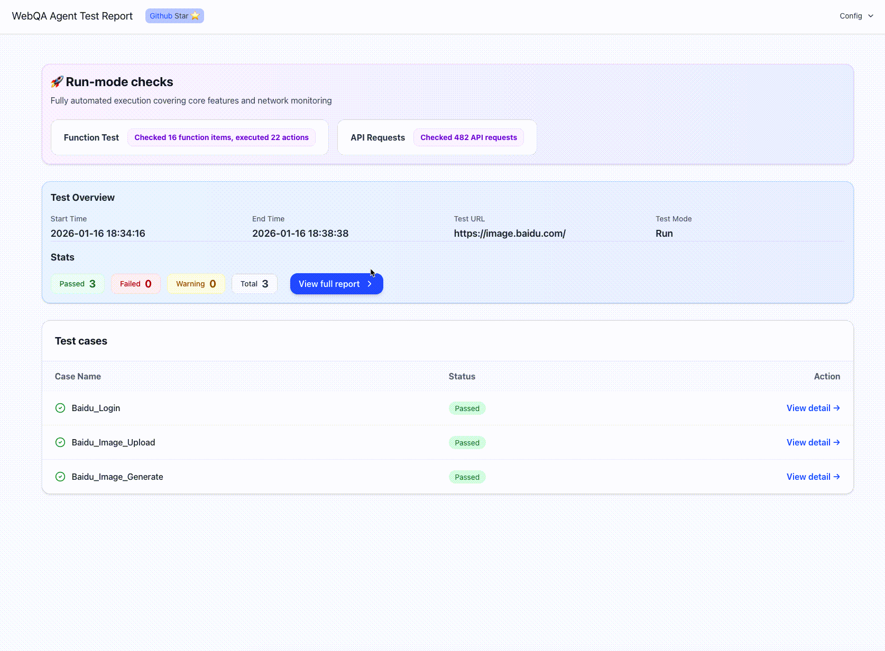885x651 pixels.
Task: Click the Passed status of Baidu_Image_Upload
Action: pyautogui.click(x=467, y=443)
